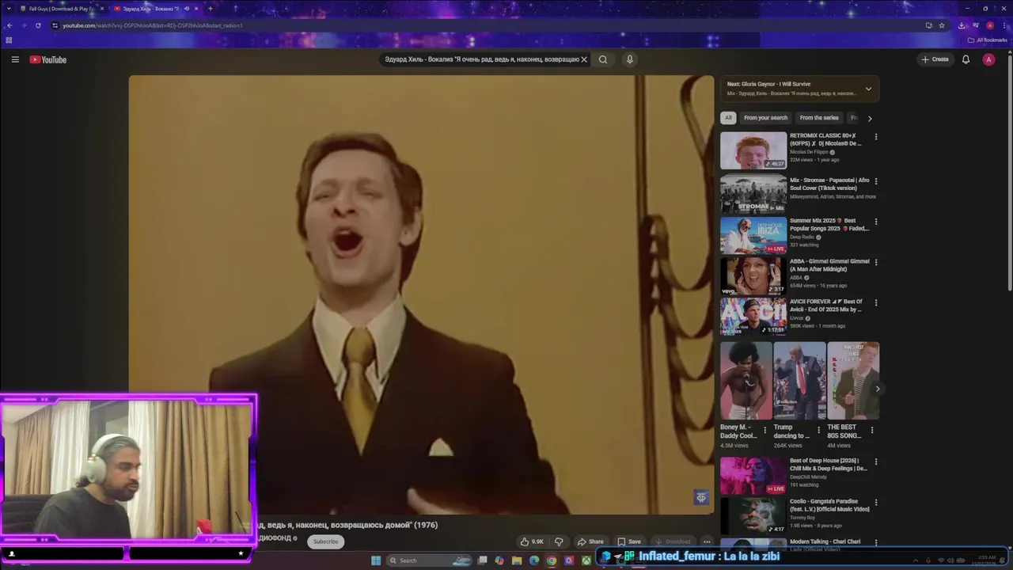Screen dimensions: 1013x570
Task: Open Chrome downloads icon
Action: 962,25
